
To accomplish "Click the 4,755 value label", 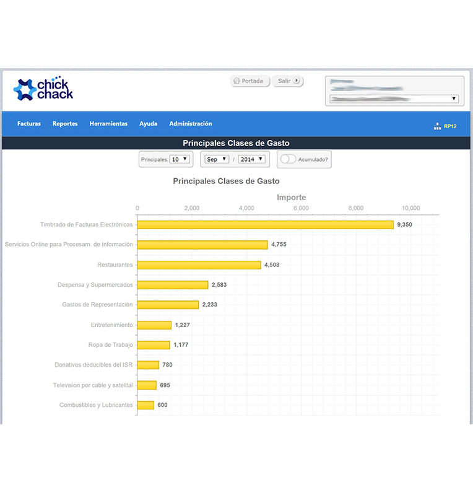I will (279, 244).
